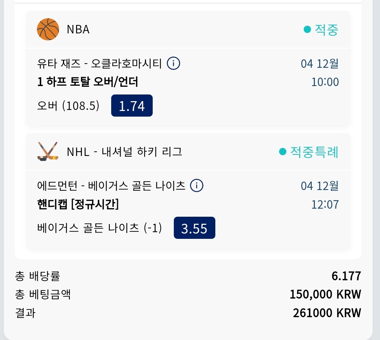Click the 적중 status indicator

click(321, 30)
